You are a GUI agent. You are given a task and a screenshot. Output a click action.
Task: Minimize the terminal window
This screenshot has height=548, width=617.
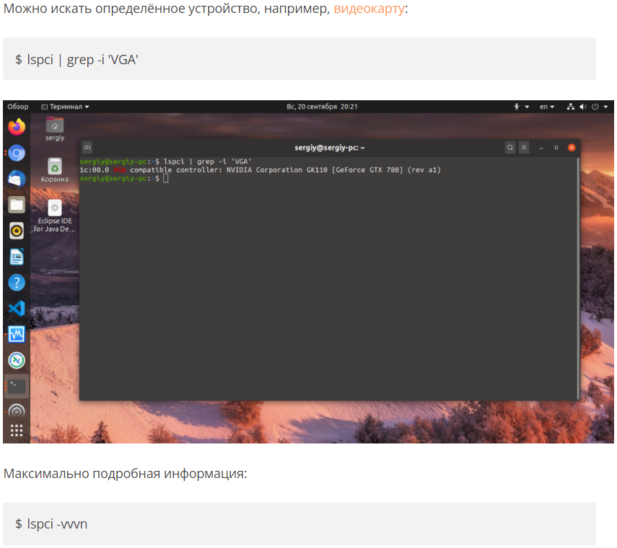coord(541,148)
